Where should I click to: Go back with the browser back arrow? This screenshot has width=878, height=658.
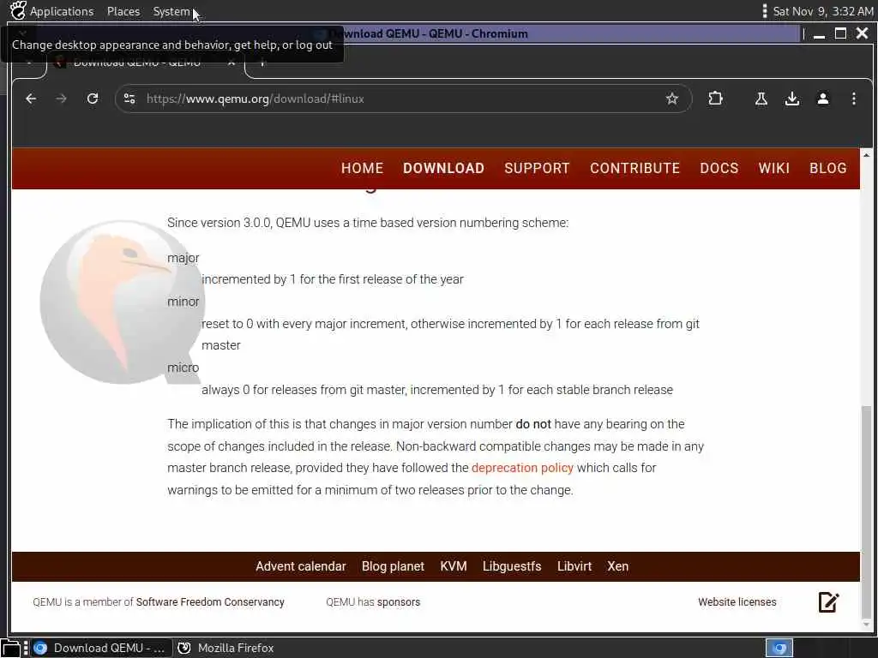click(31, 99)
